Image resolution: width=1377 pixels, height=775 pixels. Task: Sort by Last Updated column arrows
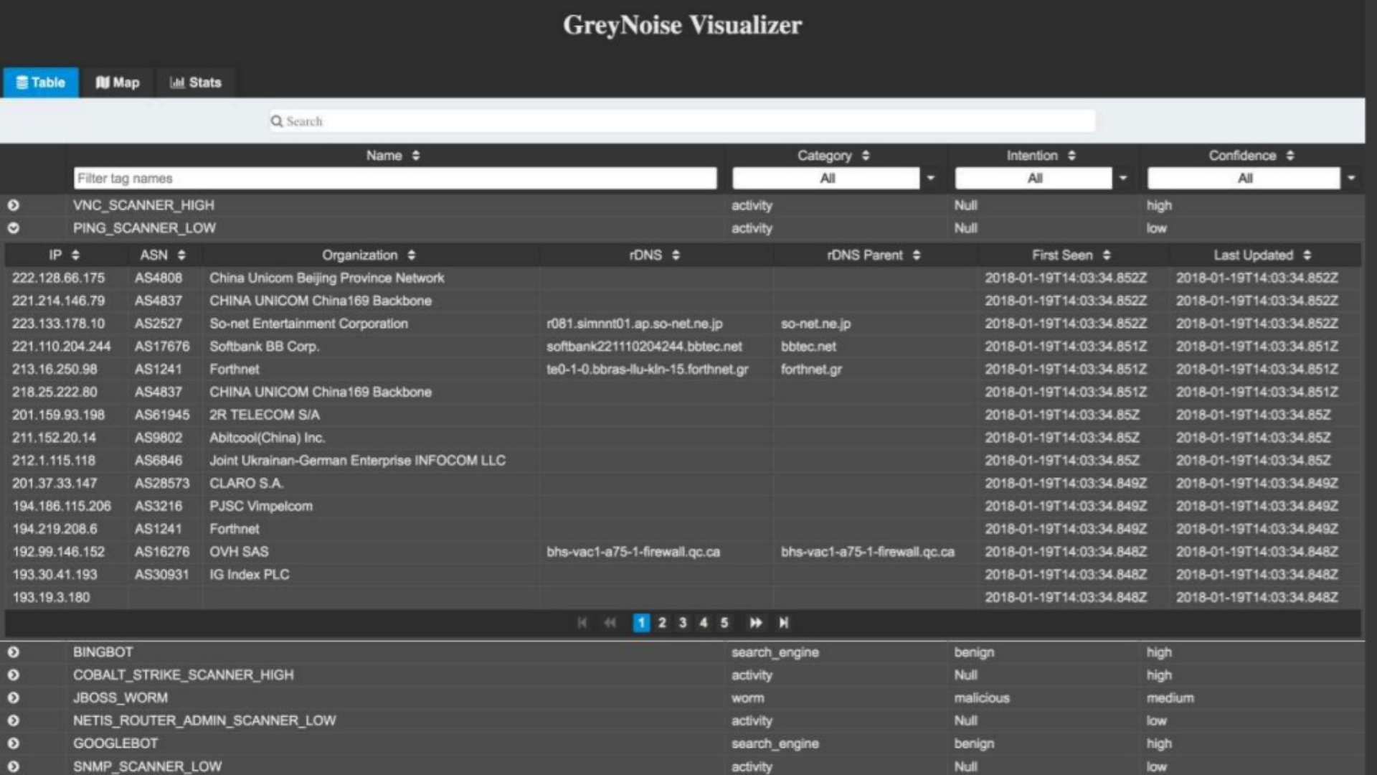coord(1307,255)
